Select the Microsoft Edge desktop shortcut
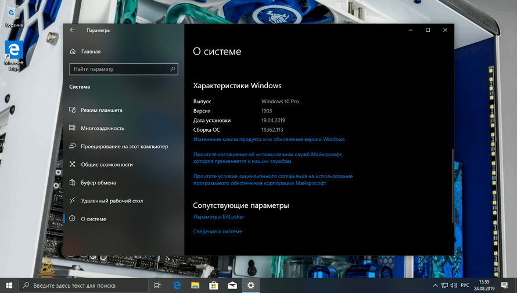 [14, 56]
